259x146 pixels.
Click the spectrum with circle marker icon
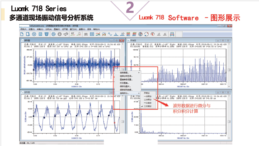pyautogui.click(x=122, y=34)
